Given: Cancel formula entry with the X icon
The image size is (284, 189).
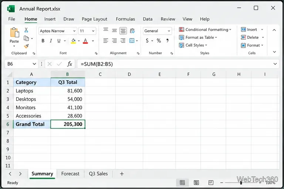Looking at the screenshot, I should [50, 64].
